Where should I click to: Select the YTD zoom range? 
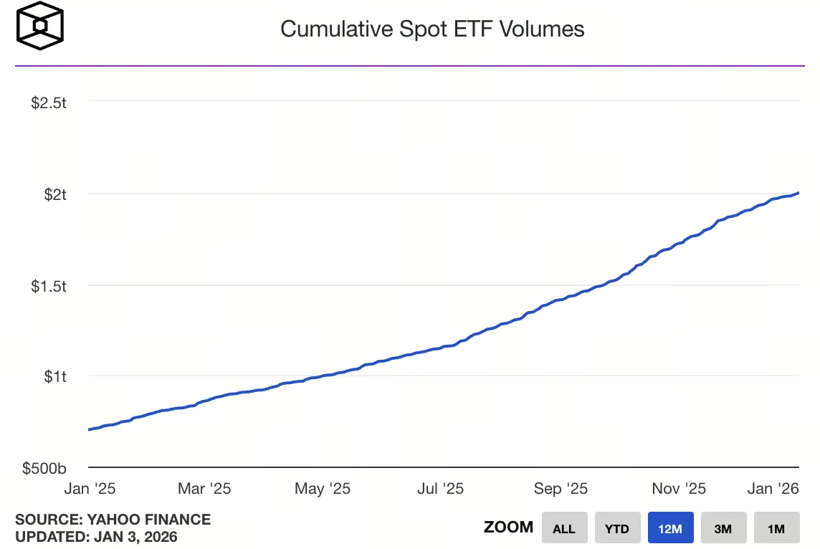point(617,527)
